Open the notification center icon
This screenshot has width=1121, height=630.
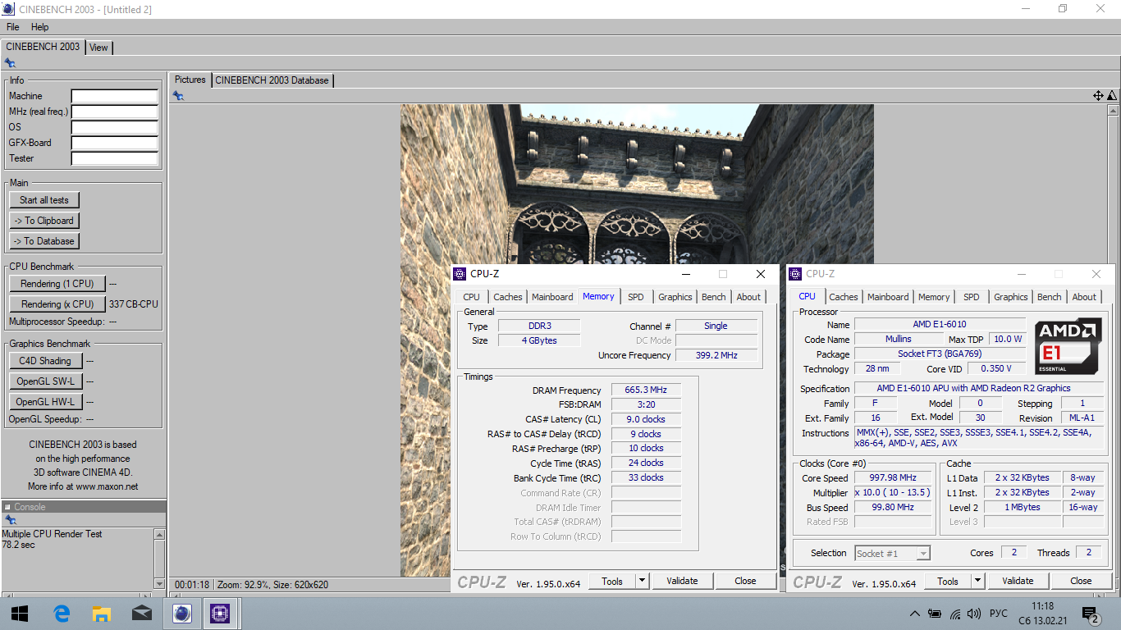tap(1091, 614)
